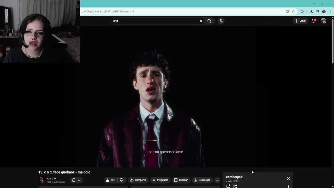
Task: Share the video via Compartir
Action: click(x=138, y=180)
